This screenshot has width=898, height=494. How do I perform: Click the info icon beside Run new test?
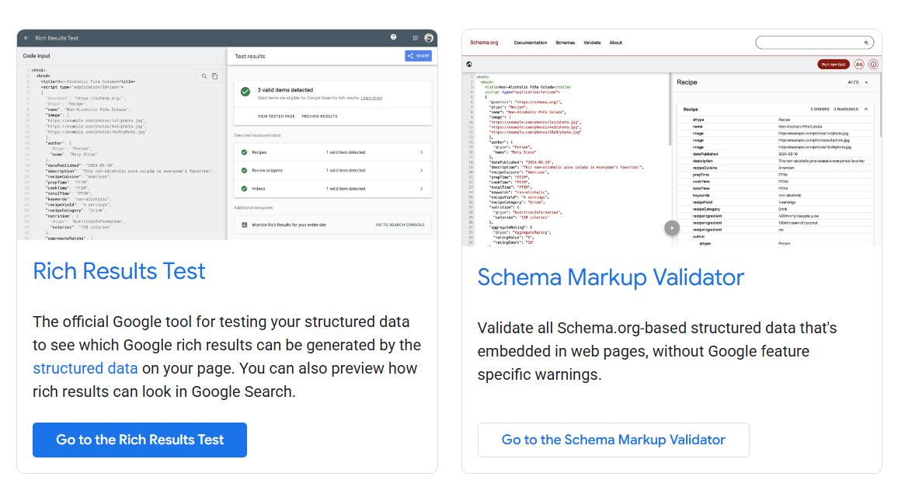click(873, 63)
